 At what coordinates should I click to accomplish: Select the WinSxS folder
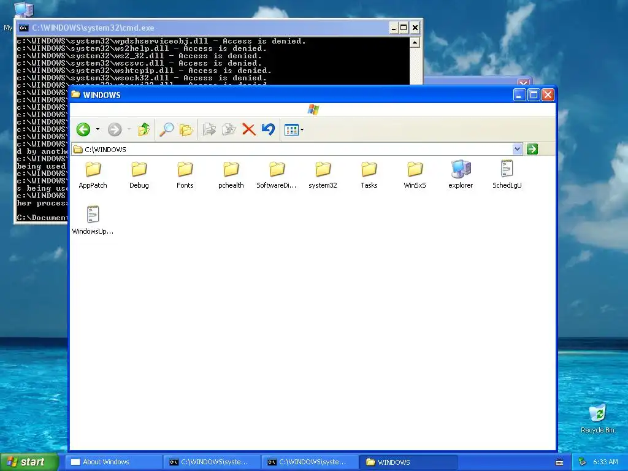[x=415, y=175]
